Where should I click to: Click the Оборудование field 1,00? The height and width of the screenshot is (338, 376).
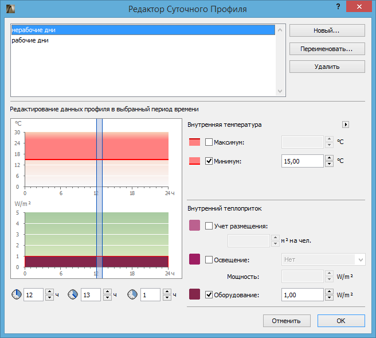303,294
